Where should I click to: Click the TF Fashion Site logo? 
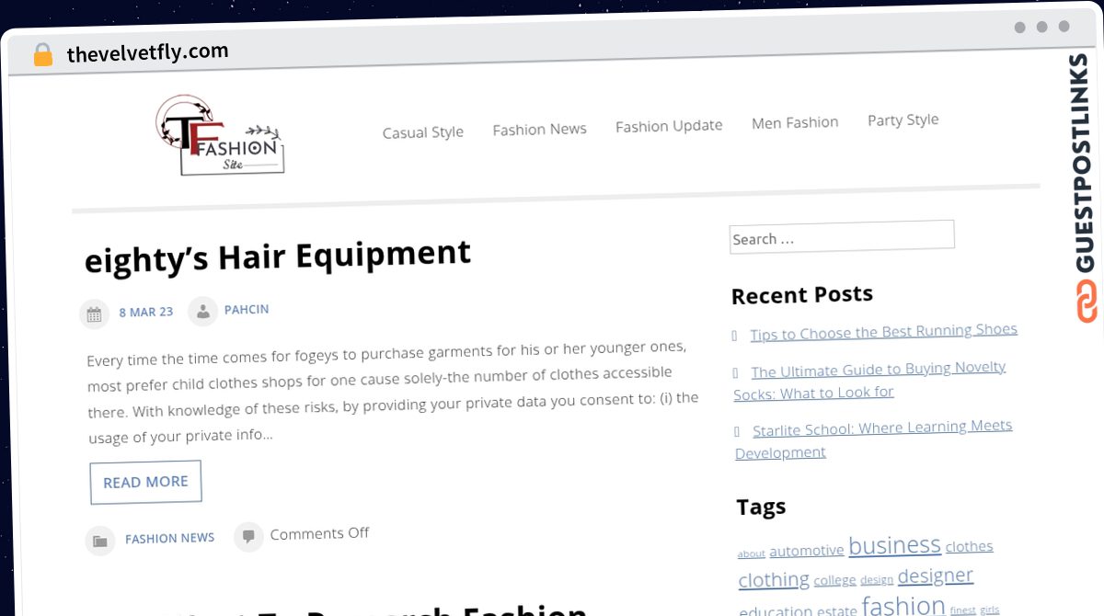point(220,136)
